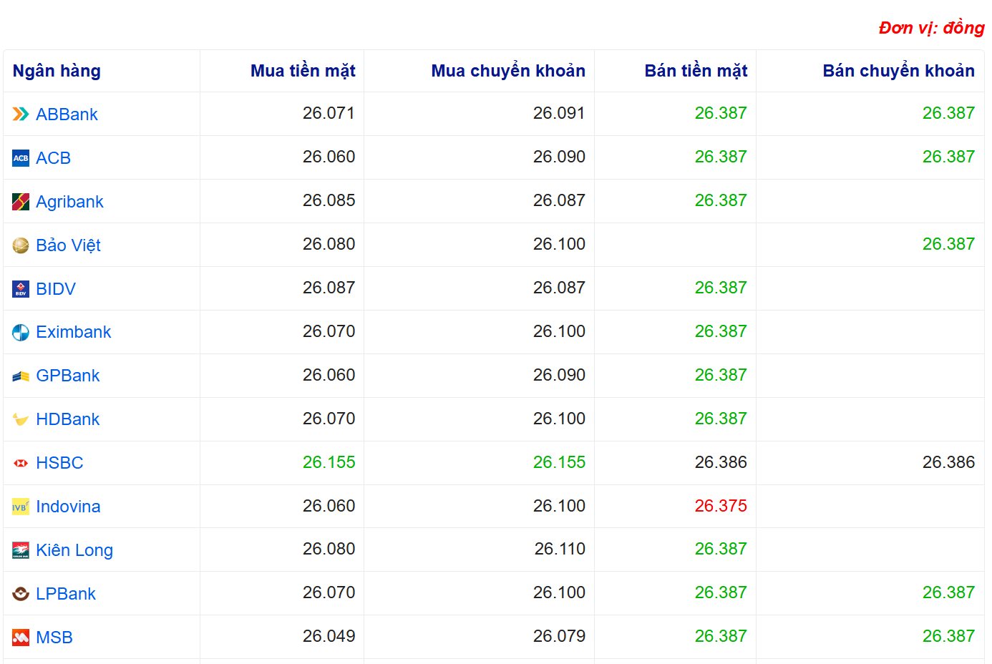Click the Mua chuyển khoản column header
Screen dimensions: 992x664
pyautogui.click(x=507, y=71)
